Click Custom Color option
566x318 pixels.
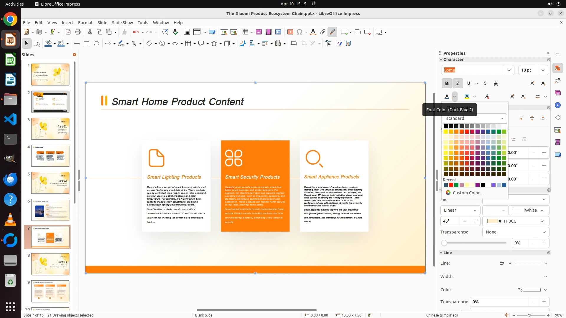pyautogui.click(x=468, y=193)
